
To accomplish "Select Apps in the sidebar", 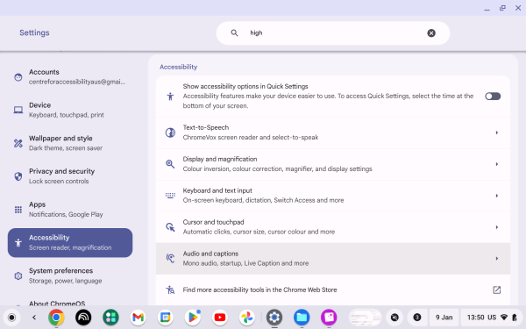I will tap(70, 210).
